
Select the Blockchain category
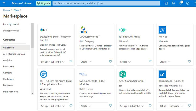[8, 66]
